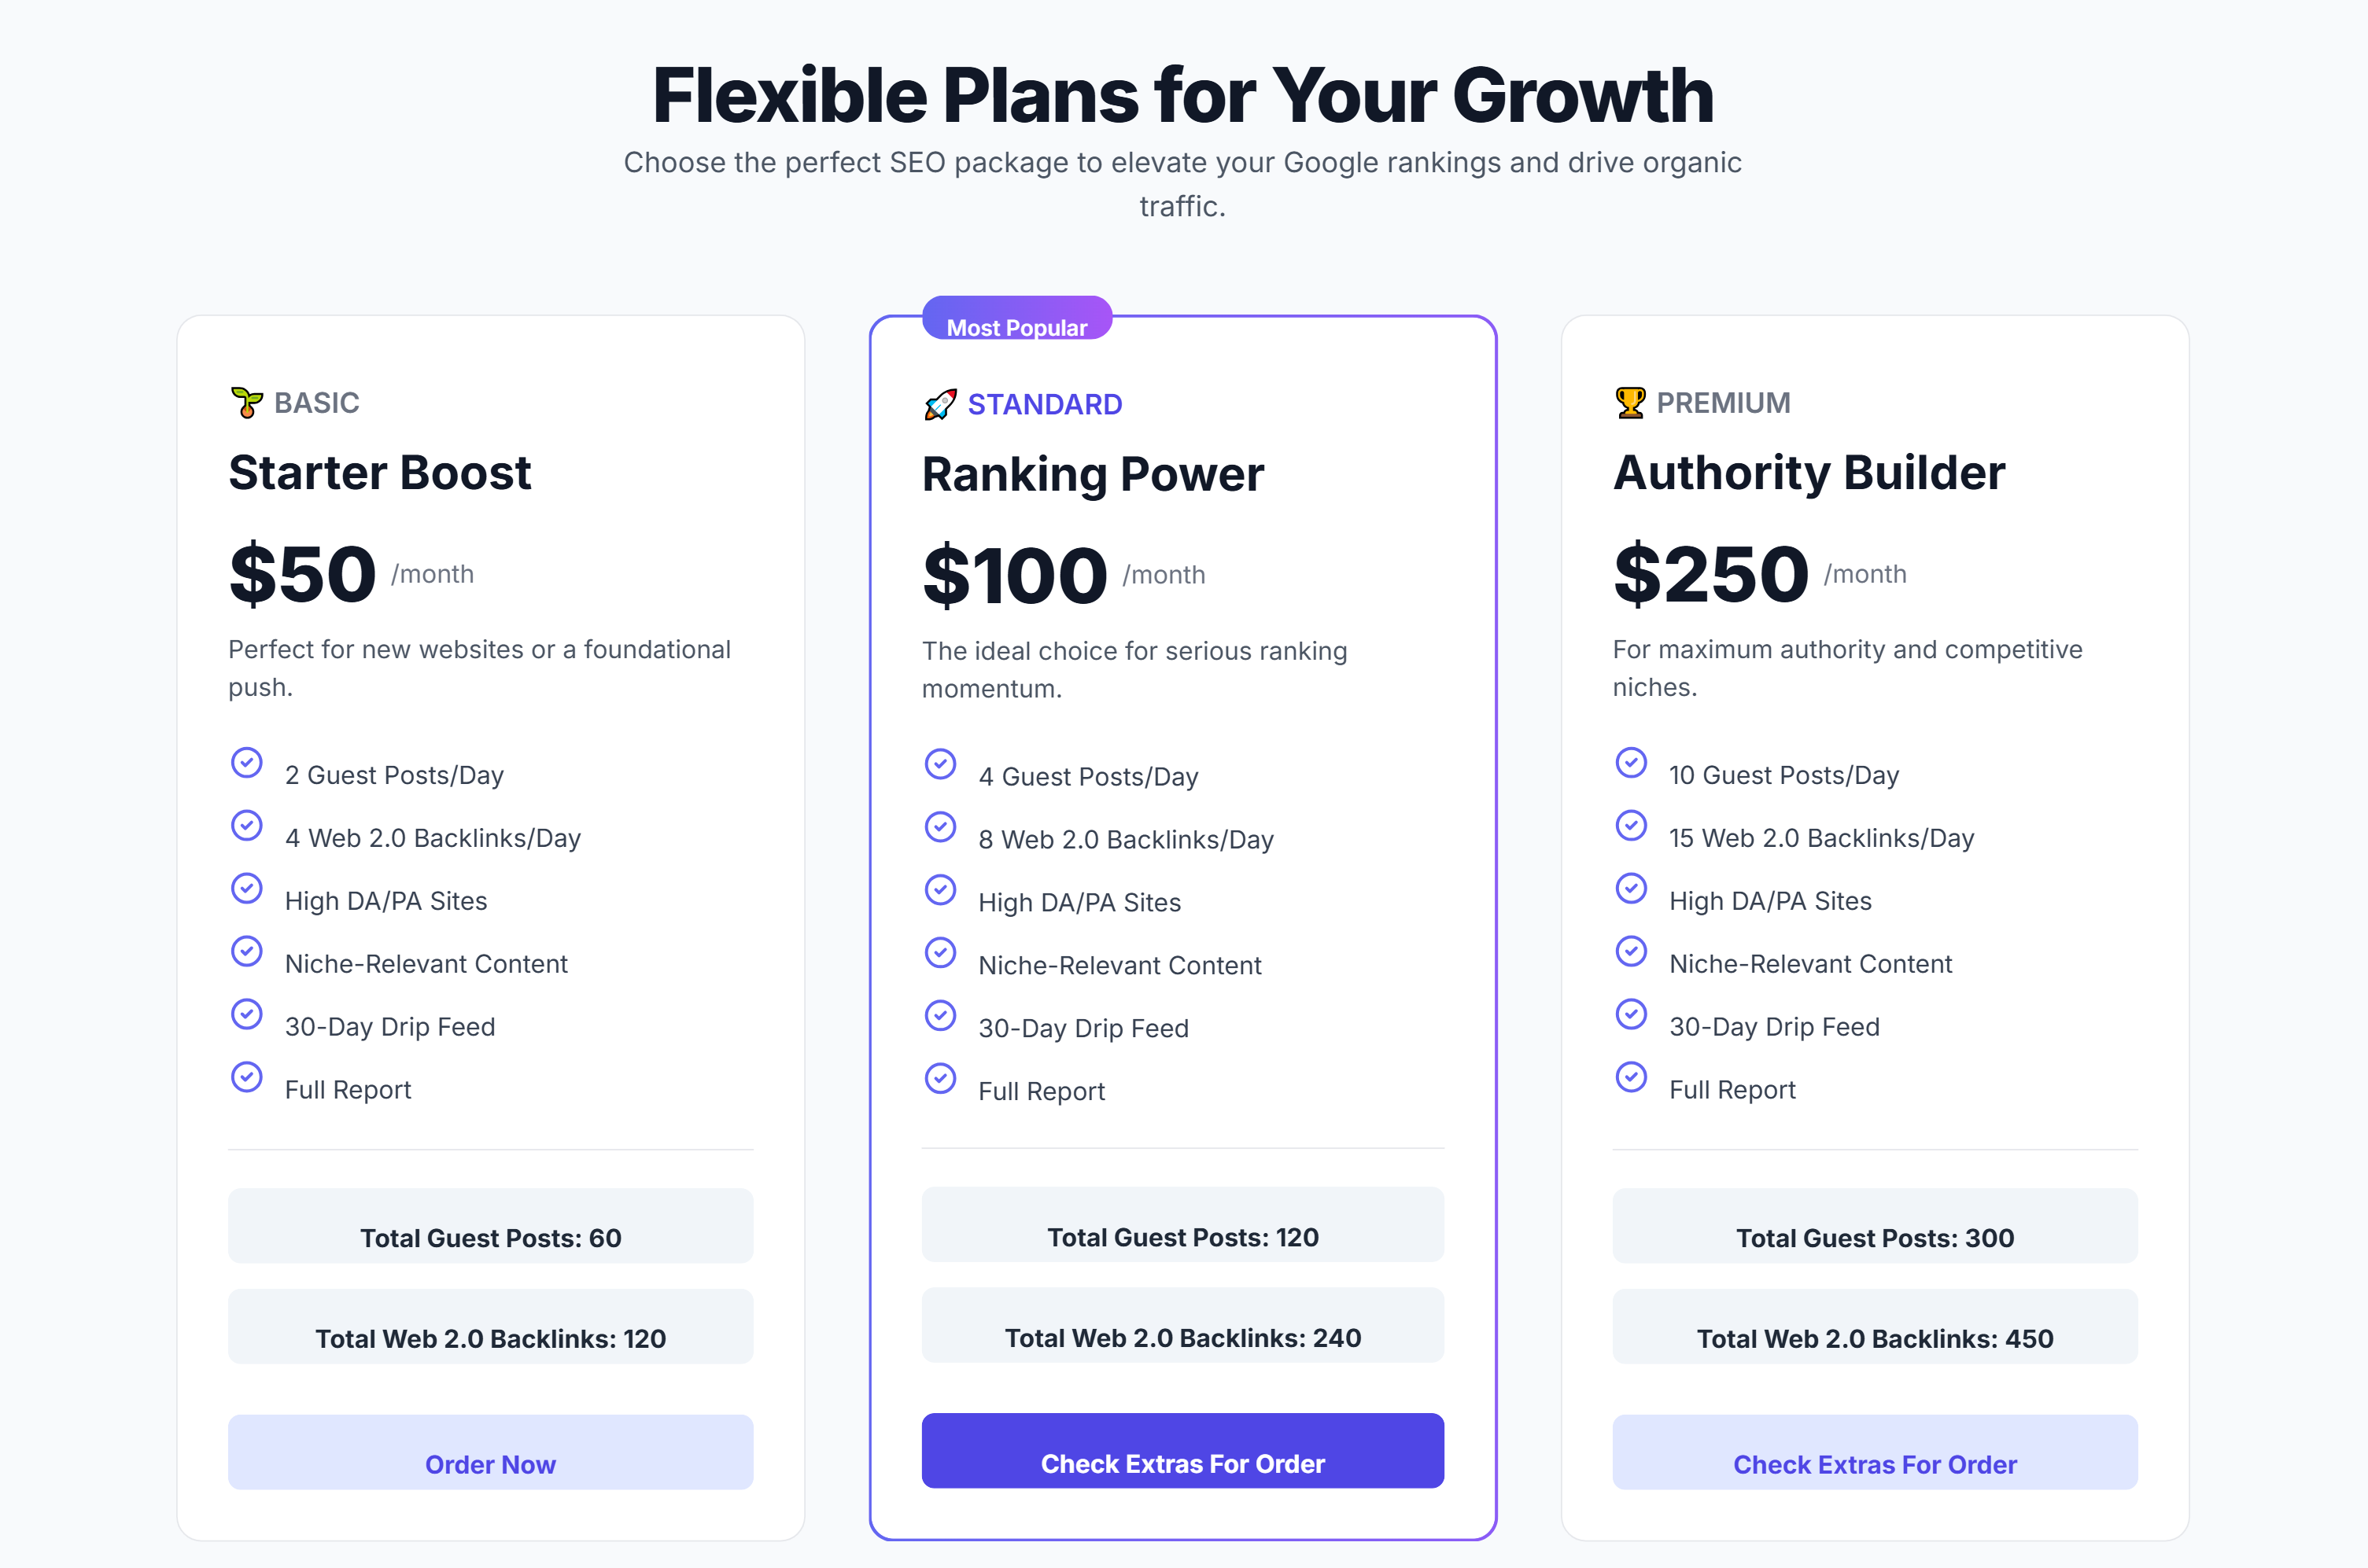
Task: Click the Ranking Power plan title
Action: (1093, 474)
